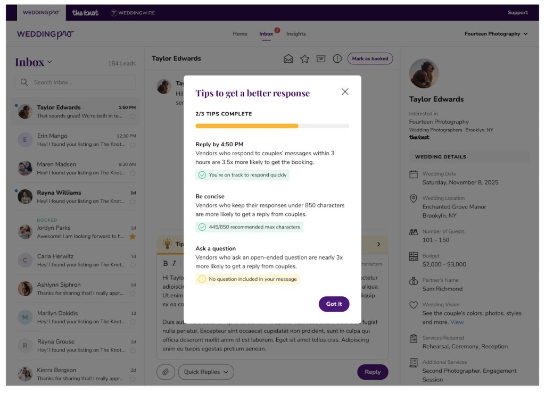Go to the Home tab
545x393 pixels.
(x=240, y=34)
